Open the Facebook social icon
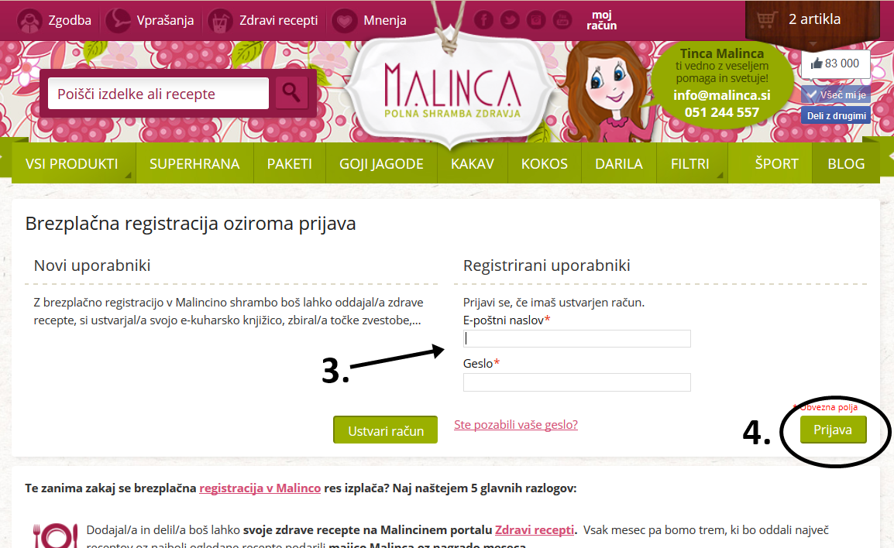 pyautogui.click(x=483, y=20)
